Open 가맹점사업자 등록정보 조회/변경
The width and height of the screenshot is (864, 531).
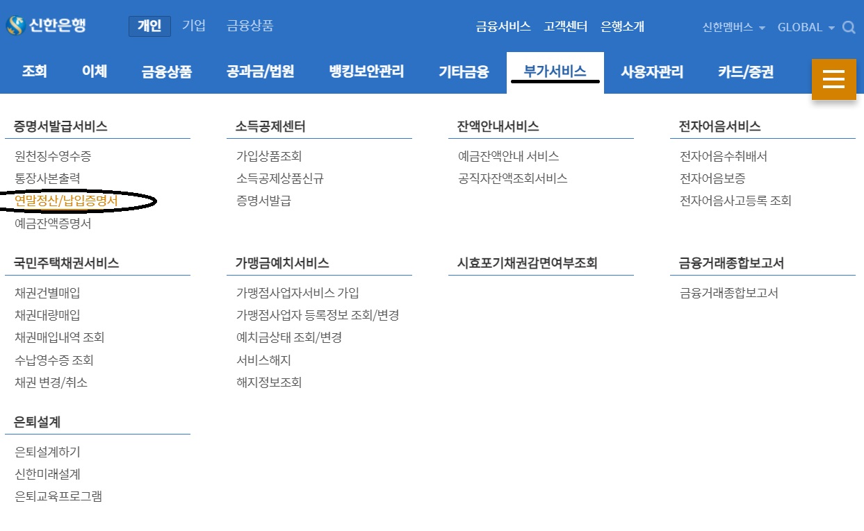[x=318, y=315]
